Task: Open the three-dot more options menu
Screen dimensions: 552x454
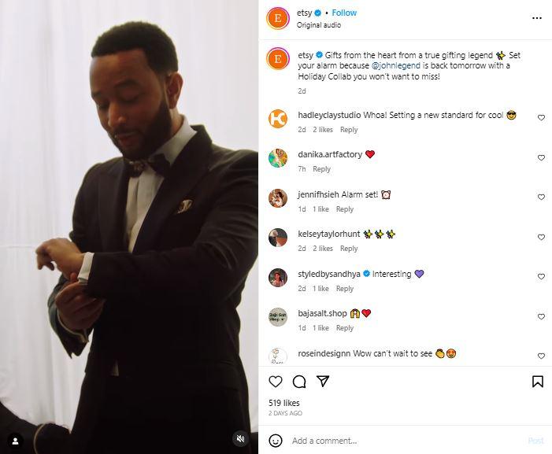Action: [537, 17]
